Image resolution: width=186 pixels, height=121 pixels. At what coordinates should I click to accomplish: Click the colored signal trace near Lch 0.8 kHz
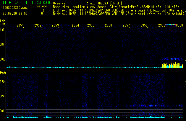pyautogui.click(x=173, y=59)
